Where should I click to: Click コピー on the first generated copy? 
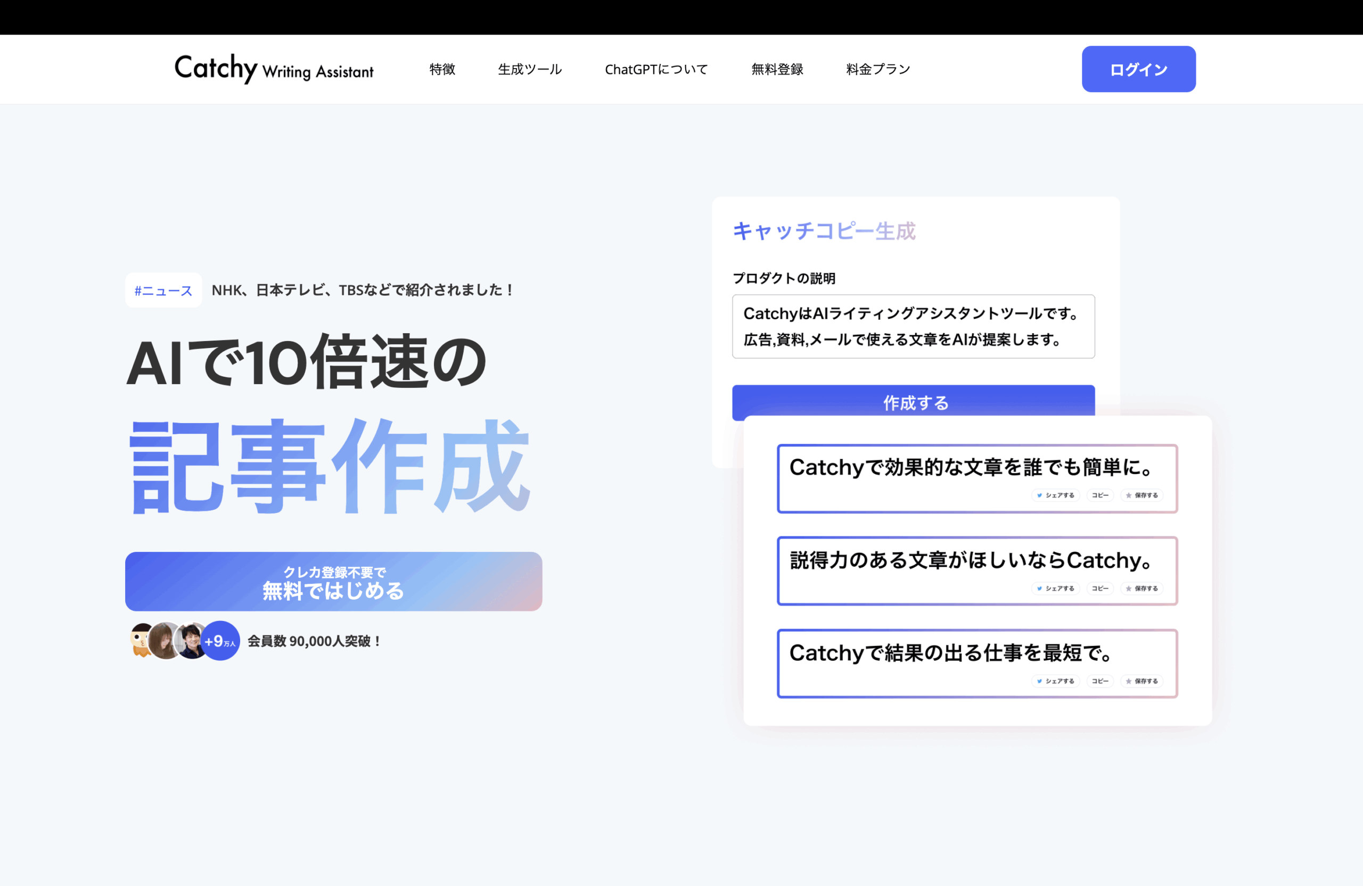pyautogui.click(x=1099, y=495)
